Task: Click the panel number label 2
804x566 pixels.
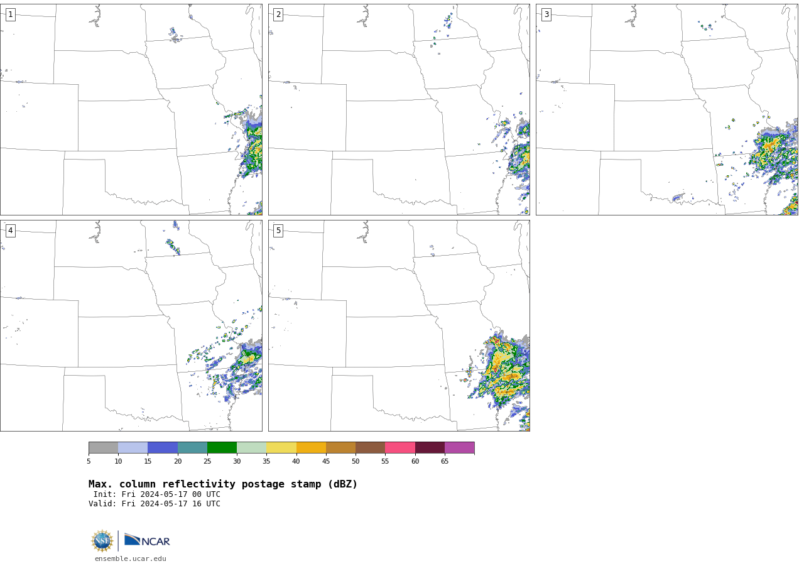Action: pyautogui.click(x=278, y=14)
